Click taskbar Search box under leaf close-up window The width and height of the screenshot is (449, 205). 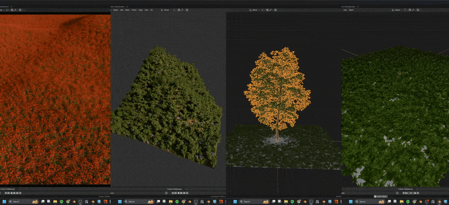pyautogui.click(x=370, y=202)
